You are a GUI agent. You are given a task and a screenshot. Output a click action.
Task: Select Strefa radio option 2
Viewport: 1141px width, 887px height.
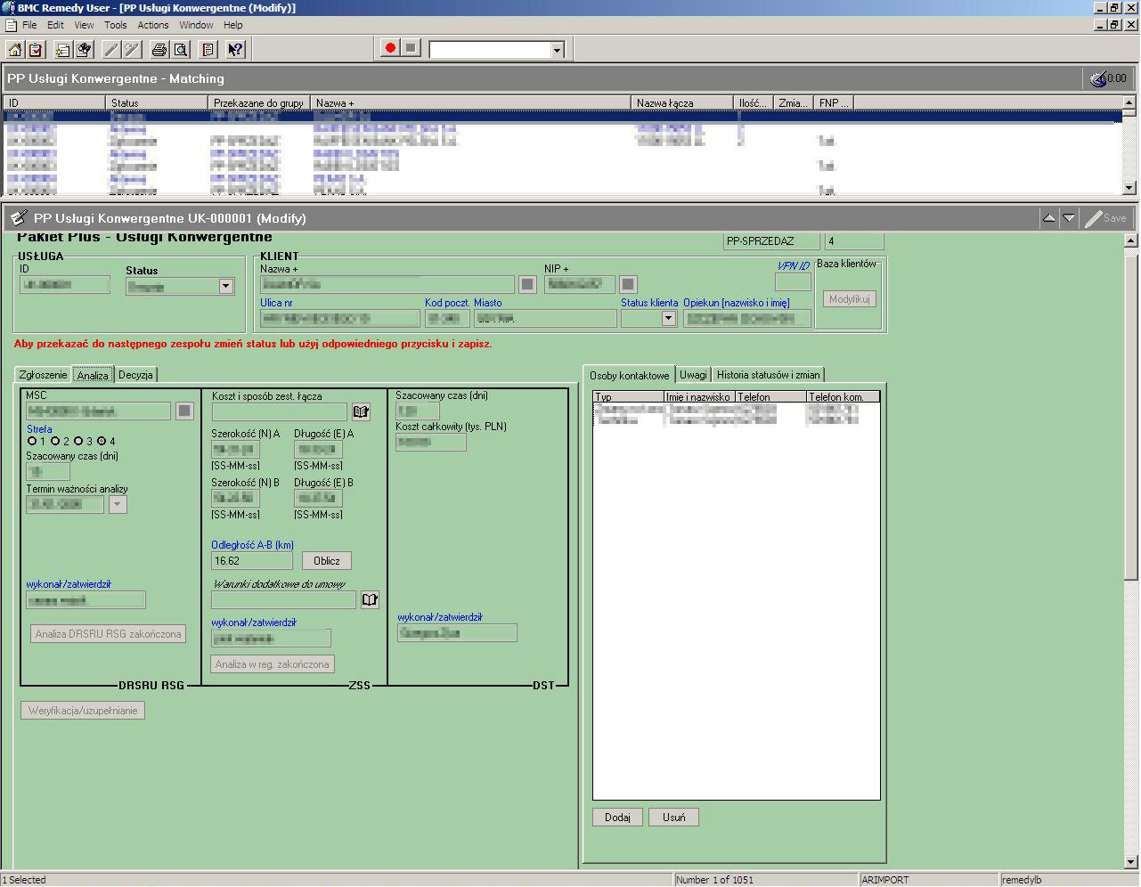55,441
